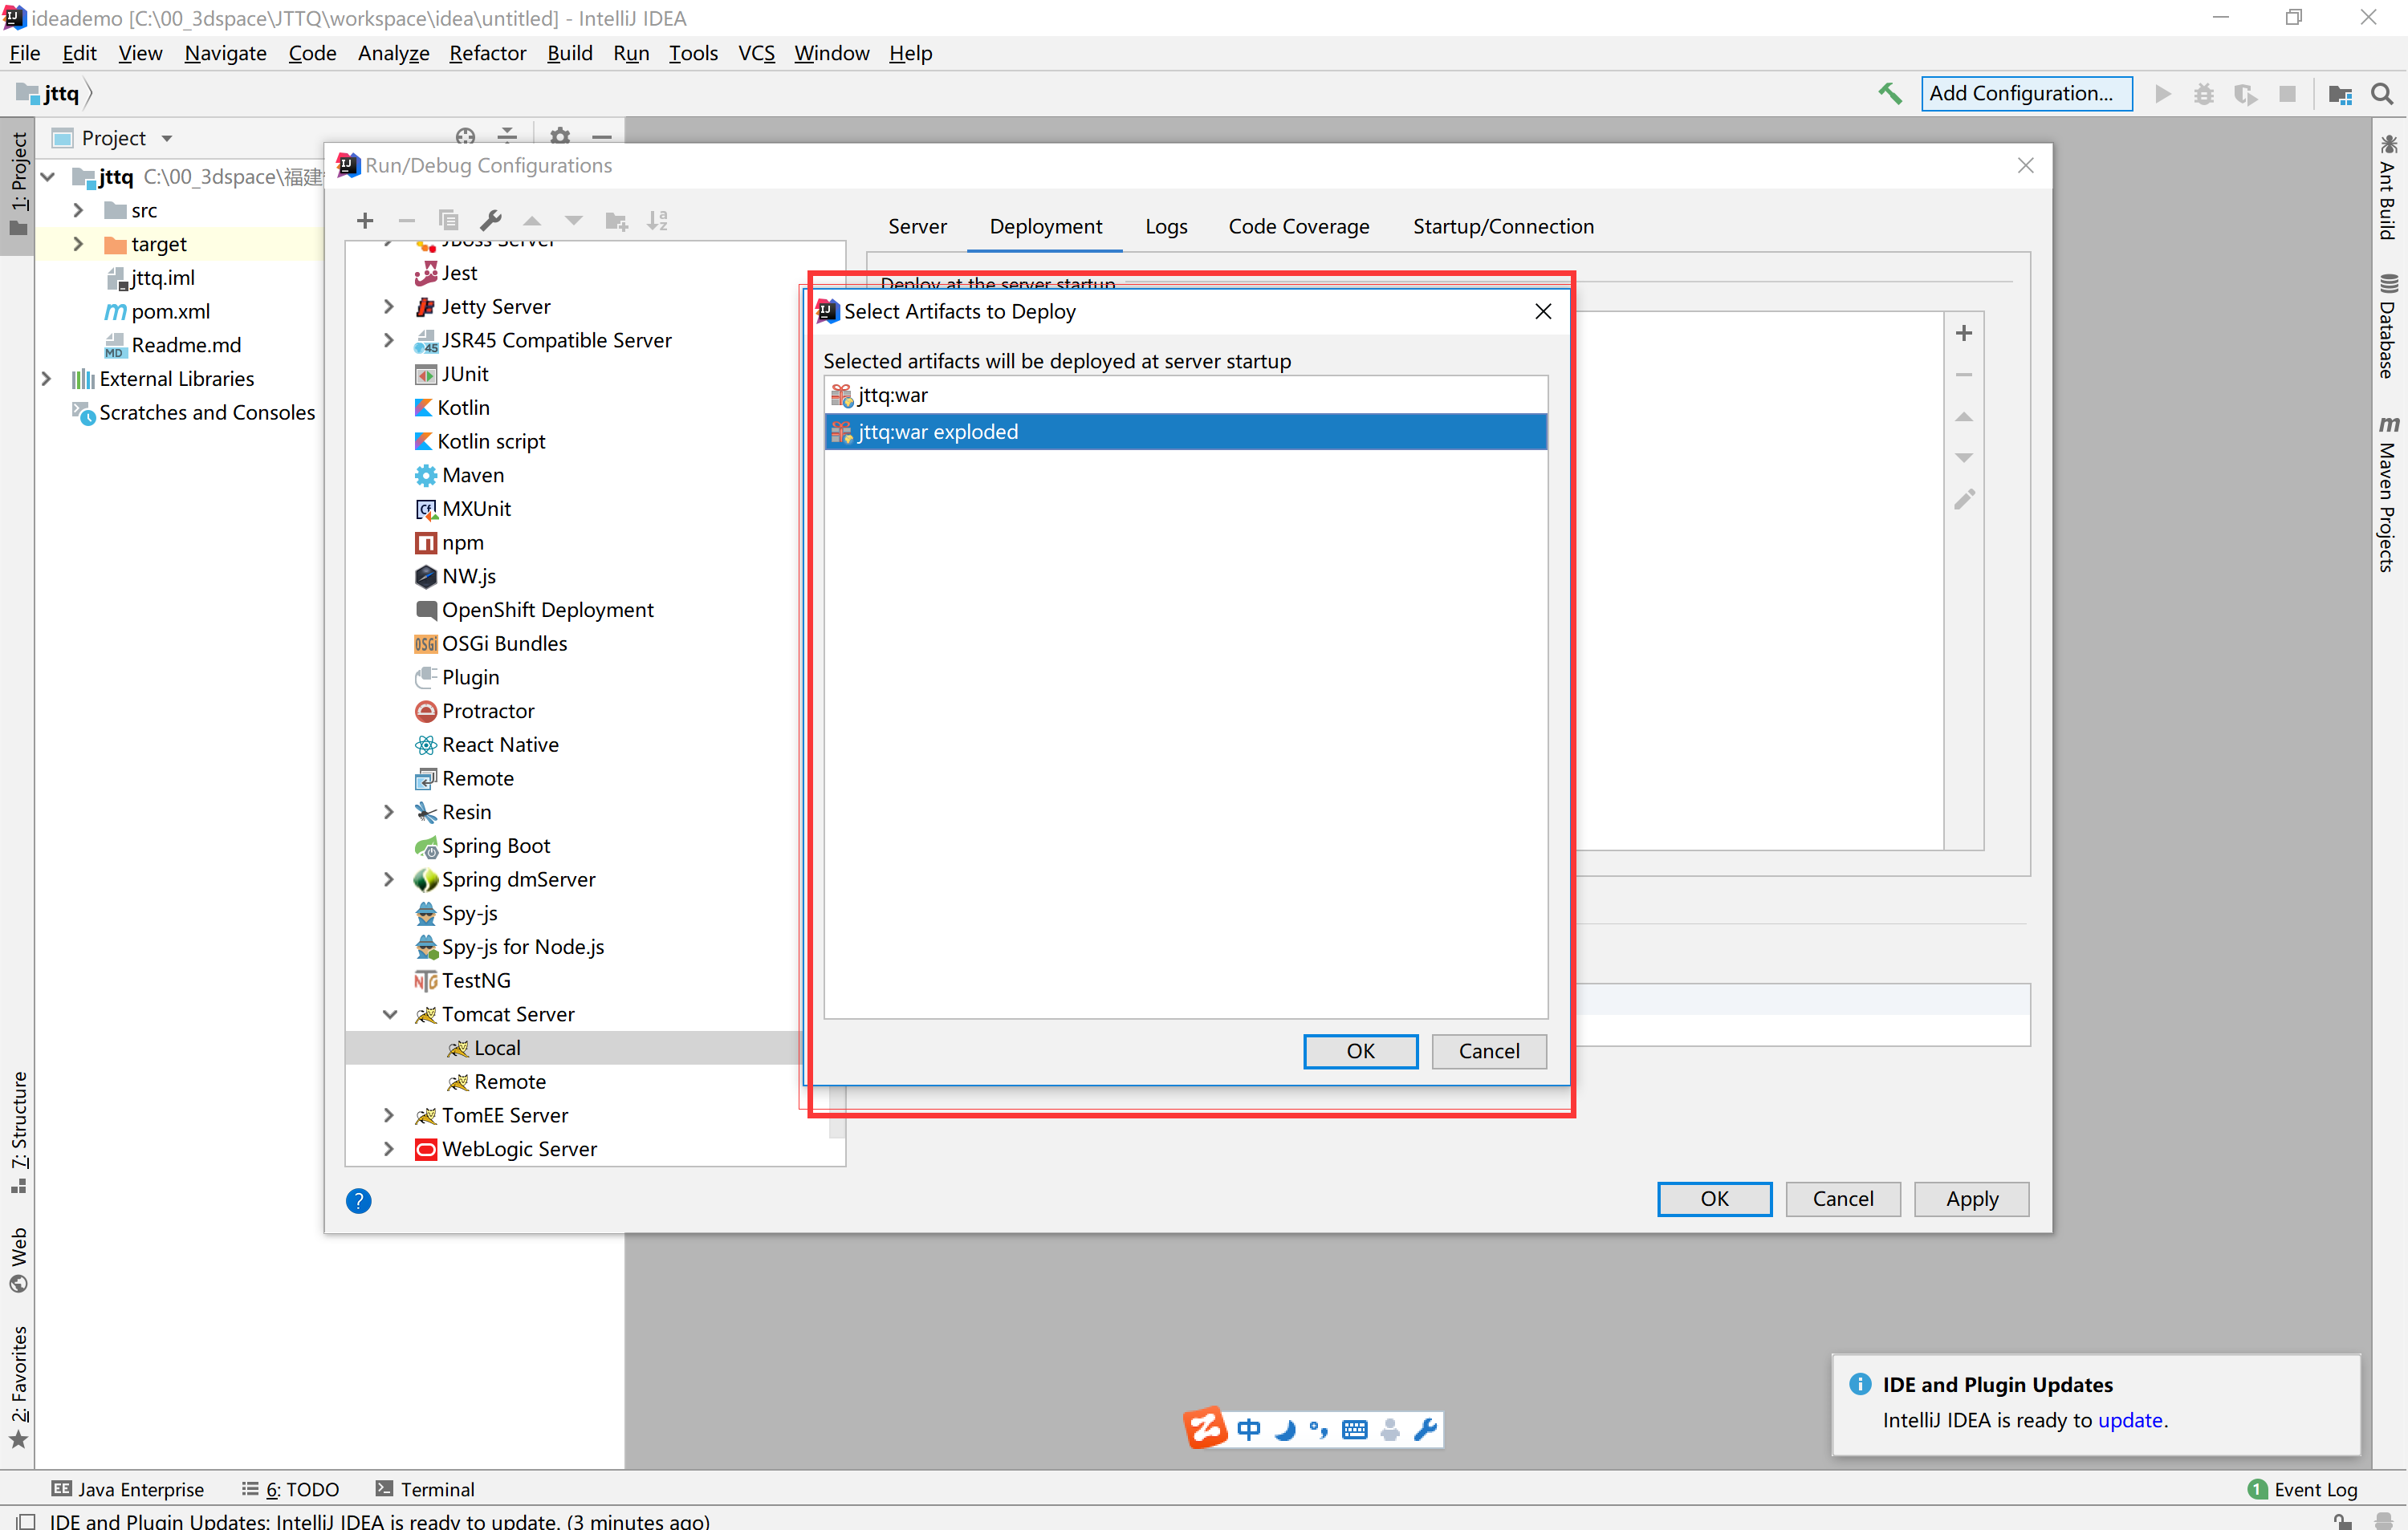Expand the Jetty Server node
This screenshot has width=2408, height=1530.
(x=389, y=306)
